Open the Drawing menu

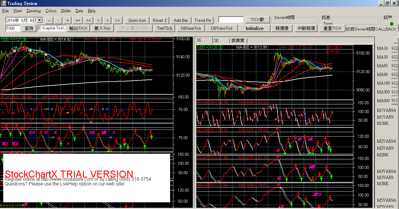click(34, 11)
